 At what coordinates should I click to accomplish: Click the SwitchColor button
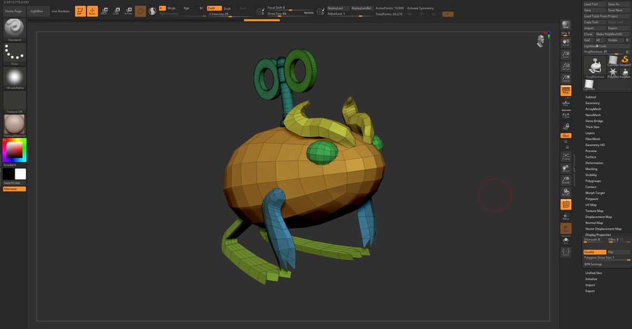click(14, 183)
